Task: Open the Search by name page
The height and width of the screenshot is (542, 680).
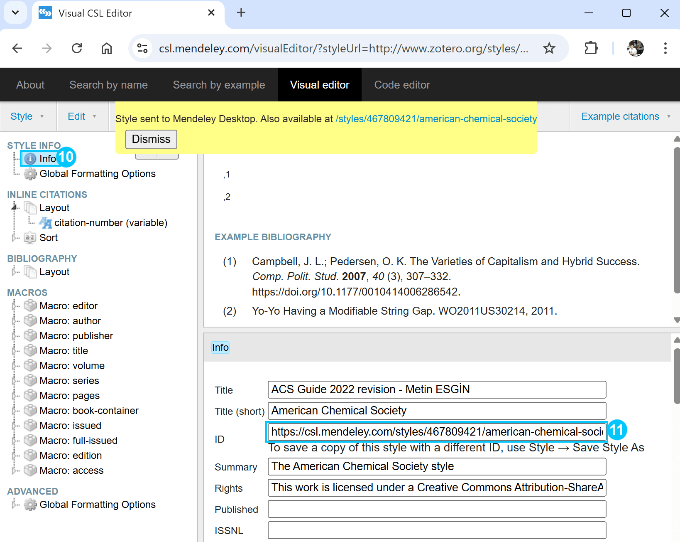Action: [108, 85]
